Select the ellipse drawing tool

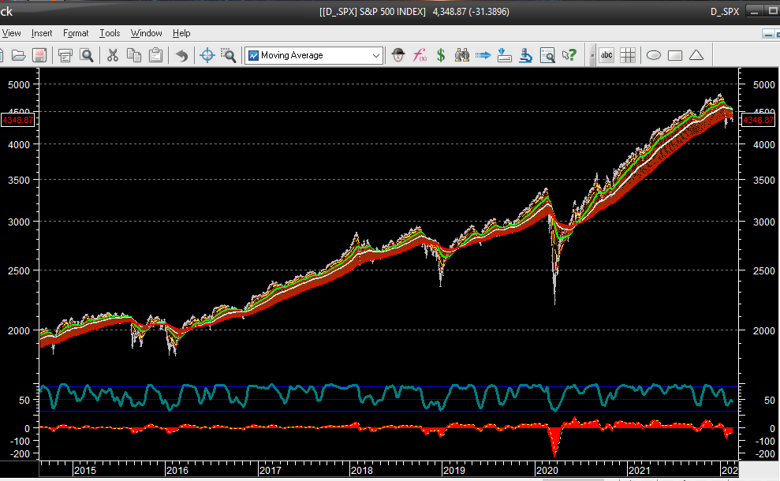(x=654, y=55)
